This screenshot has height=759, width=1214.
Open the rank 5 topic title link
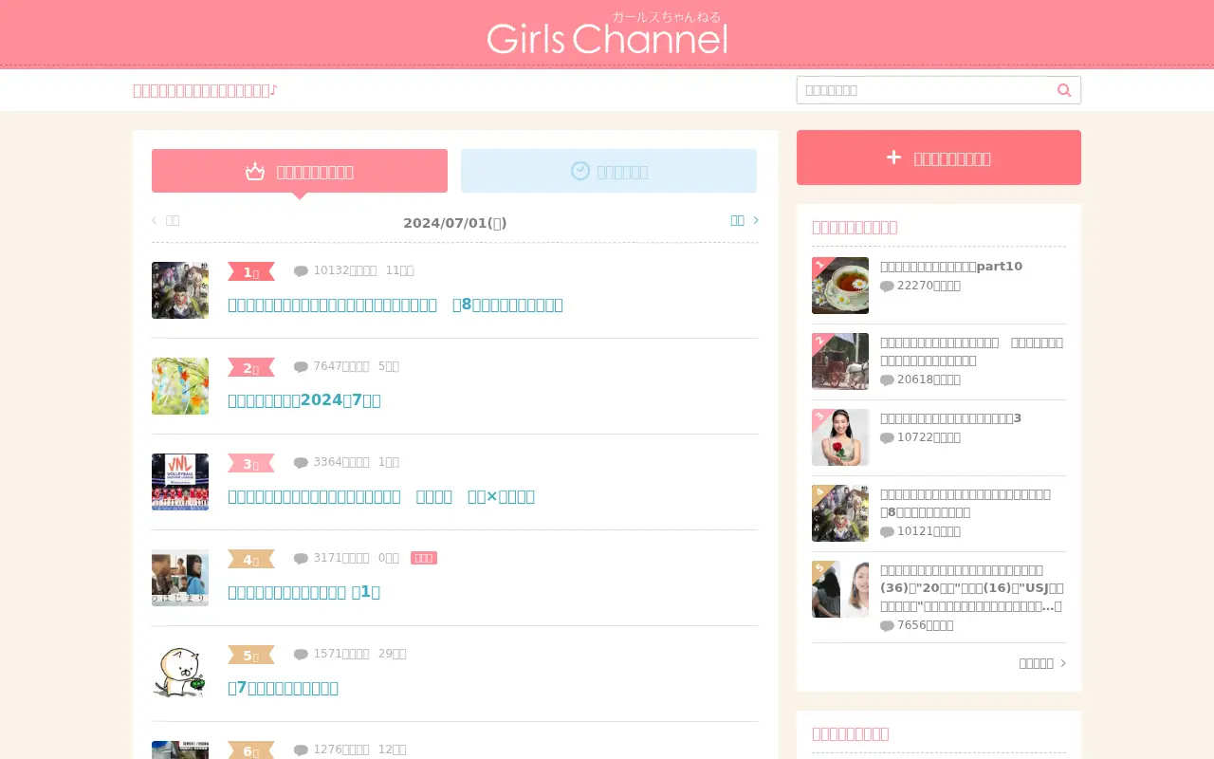tap(284, 688)
